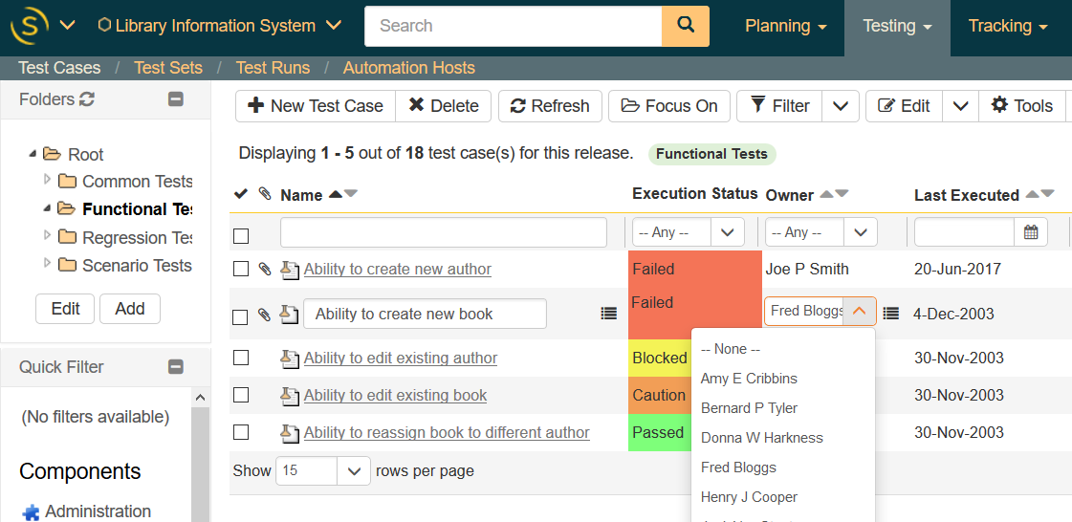Open 'Ability to edit existing book' link
1072x522 pixels.
click(x=395, y=395)
